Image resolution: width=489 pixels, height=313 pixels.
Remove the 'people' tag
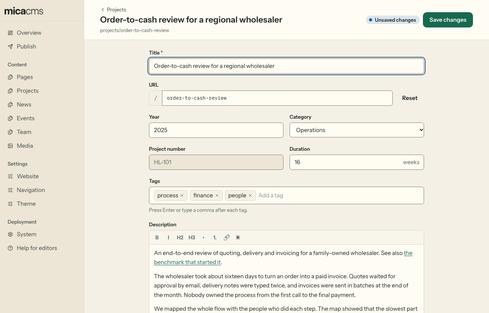250,195
